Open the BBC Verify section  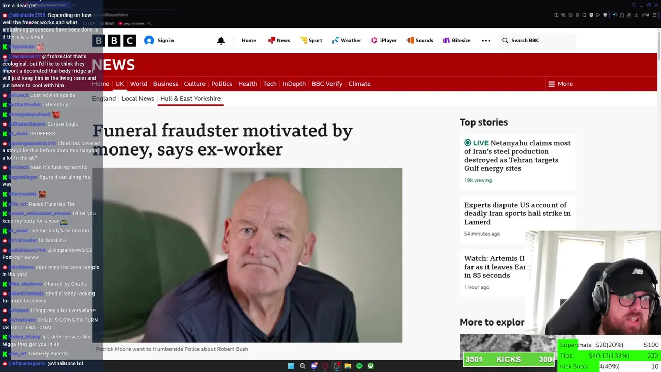point(327,84)
